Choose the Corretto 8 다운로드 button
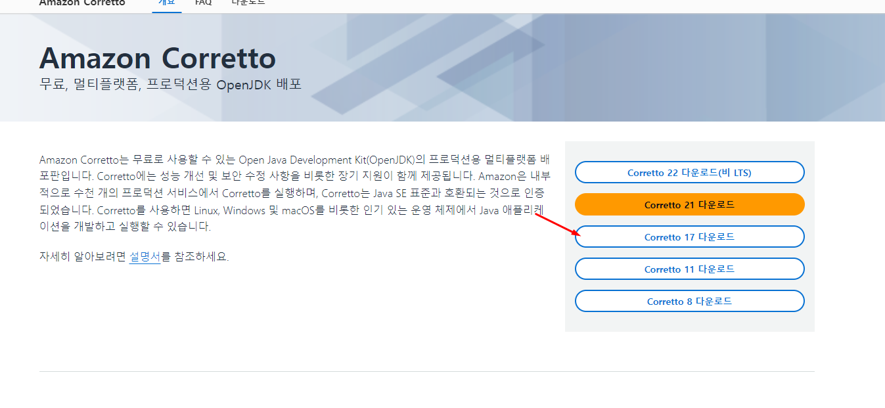 coord(689,302)
